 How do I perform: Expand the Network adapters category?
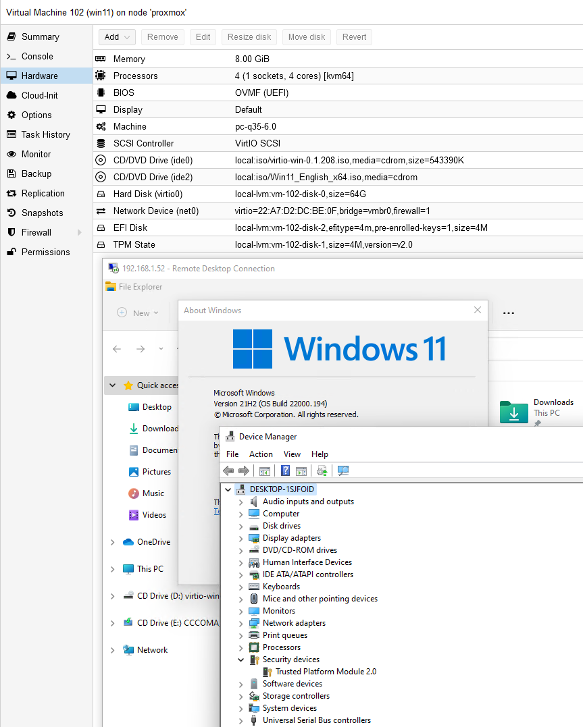(x=240, y=624)
